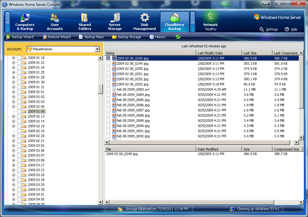
Task: Uncheck 2009 02 08_0248.jpg selection box
Action: pyautogui.click(x=108, y=58)
